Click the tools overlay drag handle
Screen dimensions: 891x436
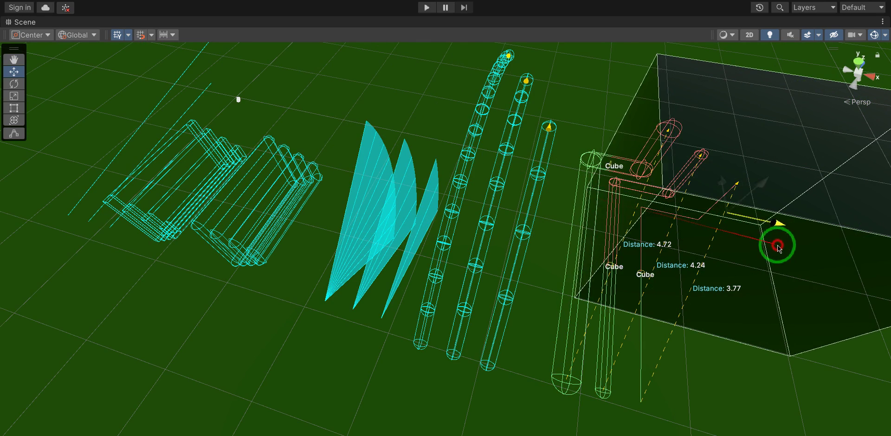tap(14, 48)
